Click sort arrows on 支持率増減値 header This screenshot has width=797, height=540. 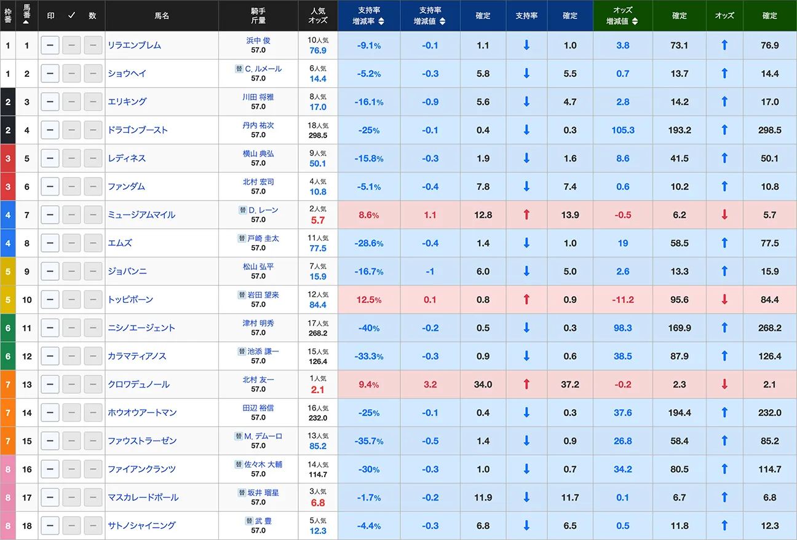coord(442,22)
